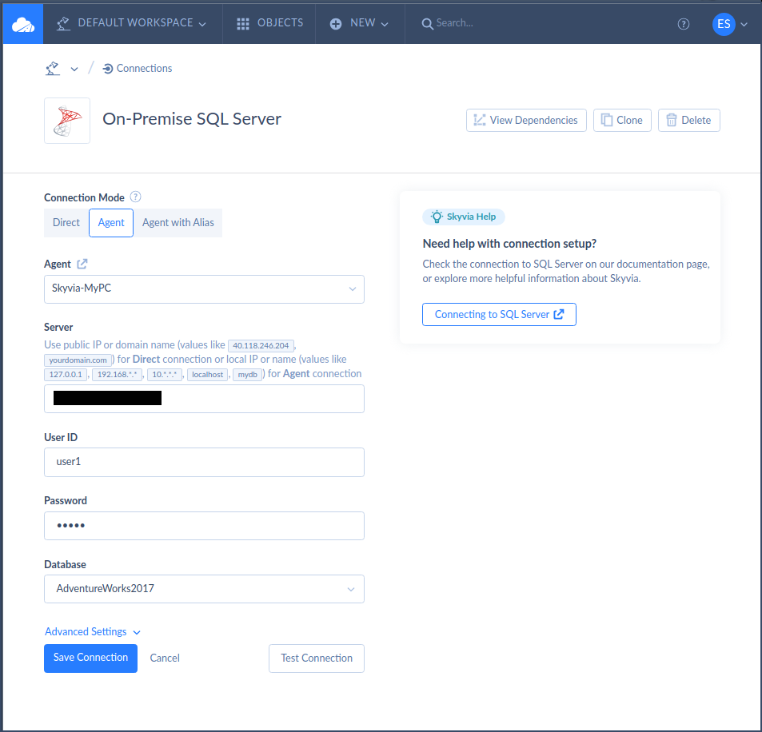Click the search magnifier icon
762x732 pixels.
coord(427,23)
